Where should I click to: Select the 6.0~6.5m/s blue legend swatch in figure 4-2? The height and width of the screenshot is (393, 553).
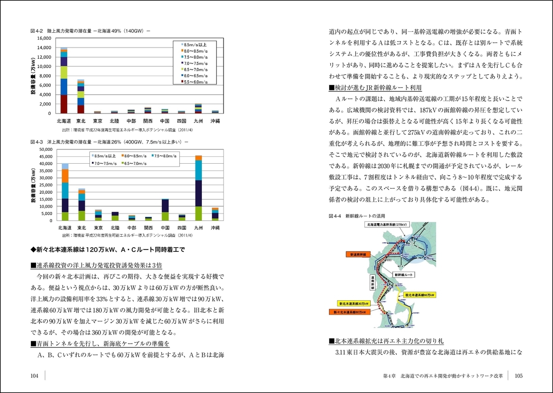pos(182,75)
